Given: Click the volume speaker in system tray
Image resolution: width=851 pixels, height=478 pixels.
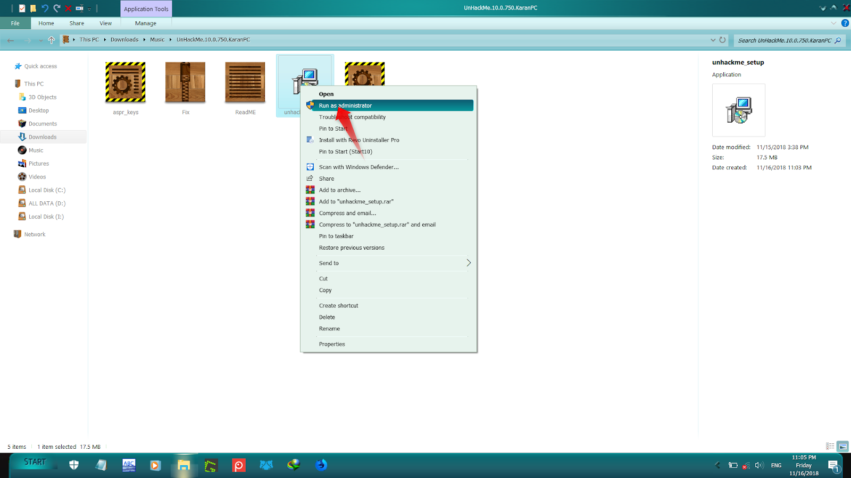Looking at the screenshot, I should 759,465.
